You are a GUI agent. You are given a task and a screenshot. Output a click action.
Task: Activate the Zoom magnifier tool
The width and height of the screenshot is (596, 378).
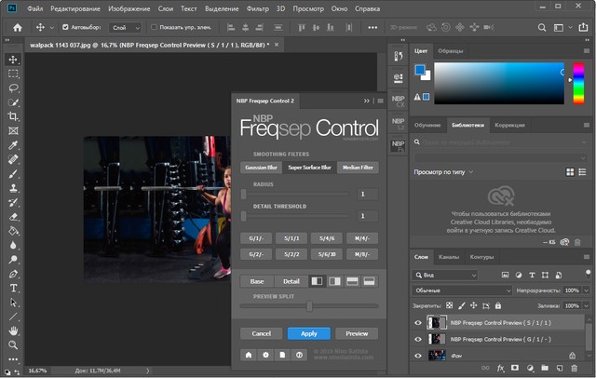tap(13, 345)
